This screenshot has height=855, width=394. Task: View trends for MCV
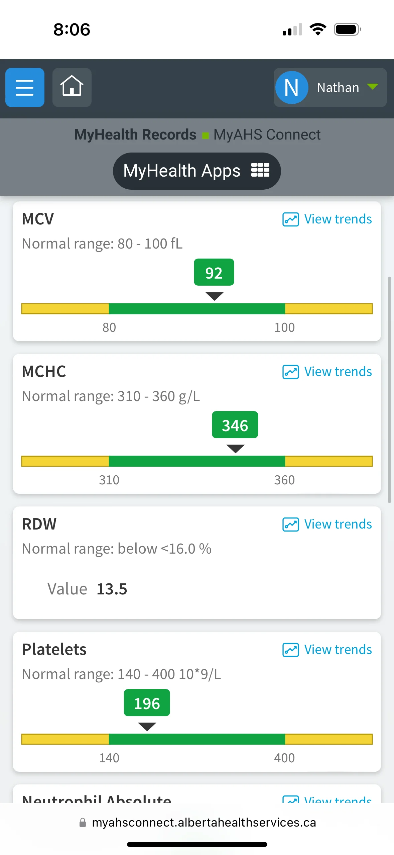point(338,219)
